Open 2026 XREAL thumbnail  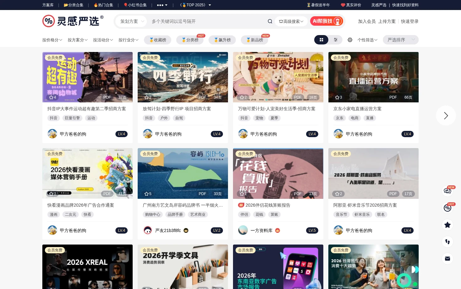87,267
